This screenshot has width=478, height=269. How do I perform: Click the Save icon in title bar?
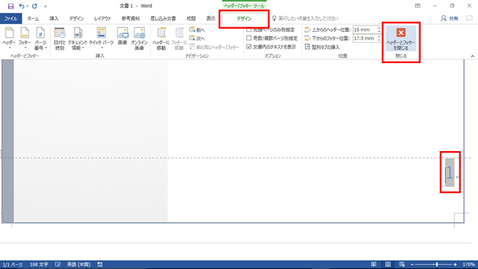click(x=11, y=6)
